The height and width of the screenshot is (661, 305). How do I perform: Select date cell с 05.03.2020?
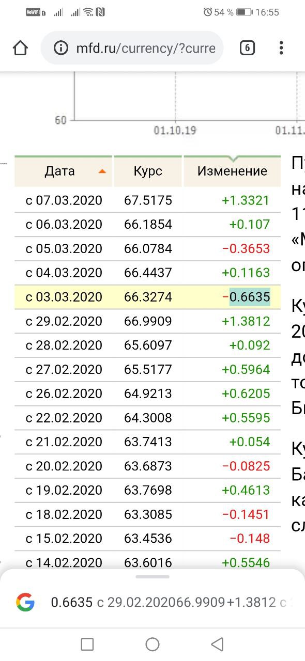64,249
